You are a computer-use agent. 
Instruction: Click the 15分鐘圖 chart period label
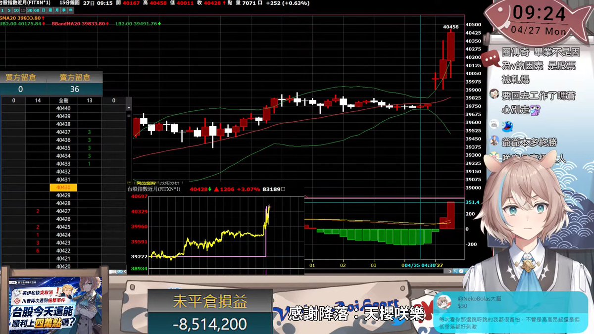(69, 3)
